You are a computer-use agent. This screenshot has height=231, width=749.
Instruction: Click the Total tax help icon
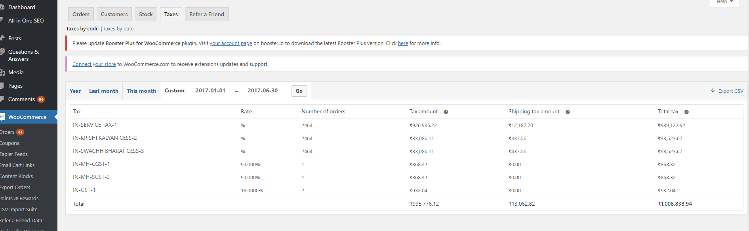tap(686, 112)
